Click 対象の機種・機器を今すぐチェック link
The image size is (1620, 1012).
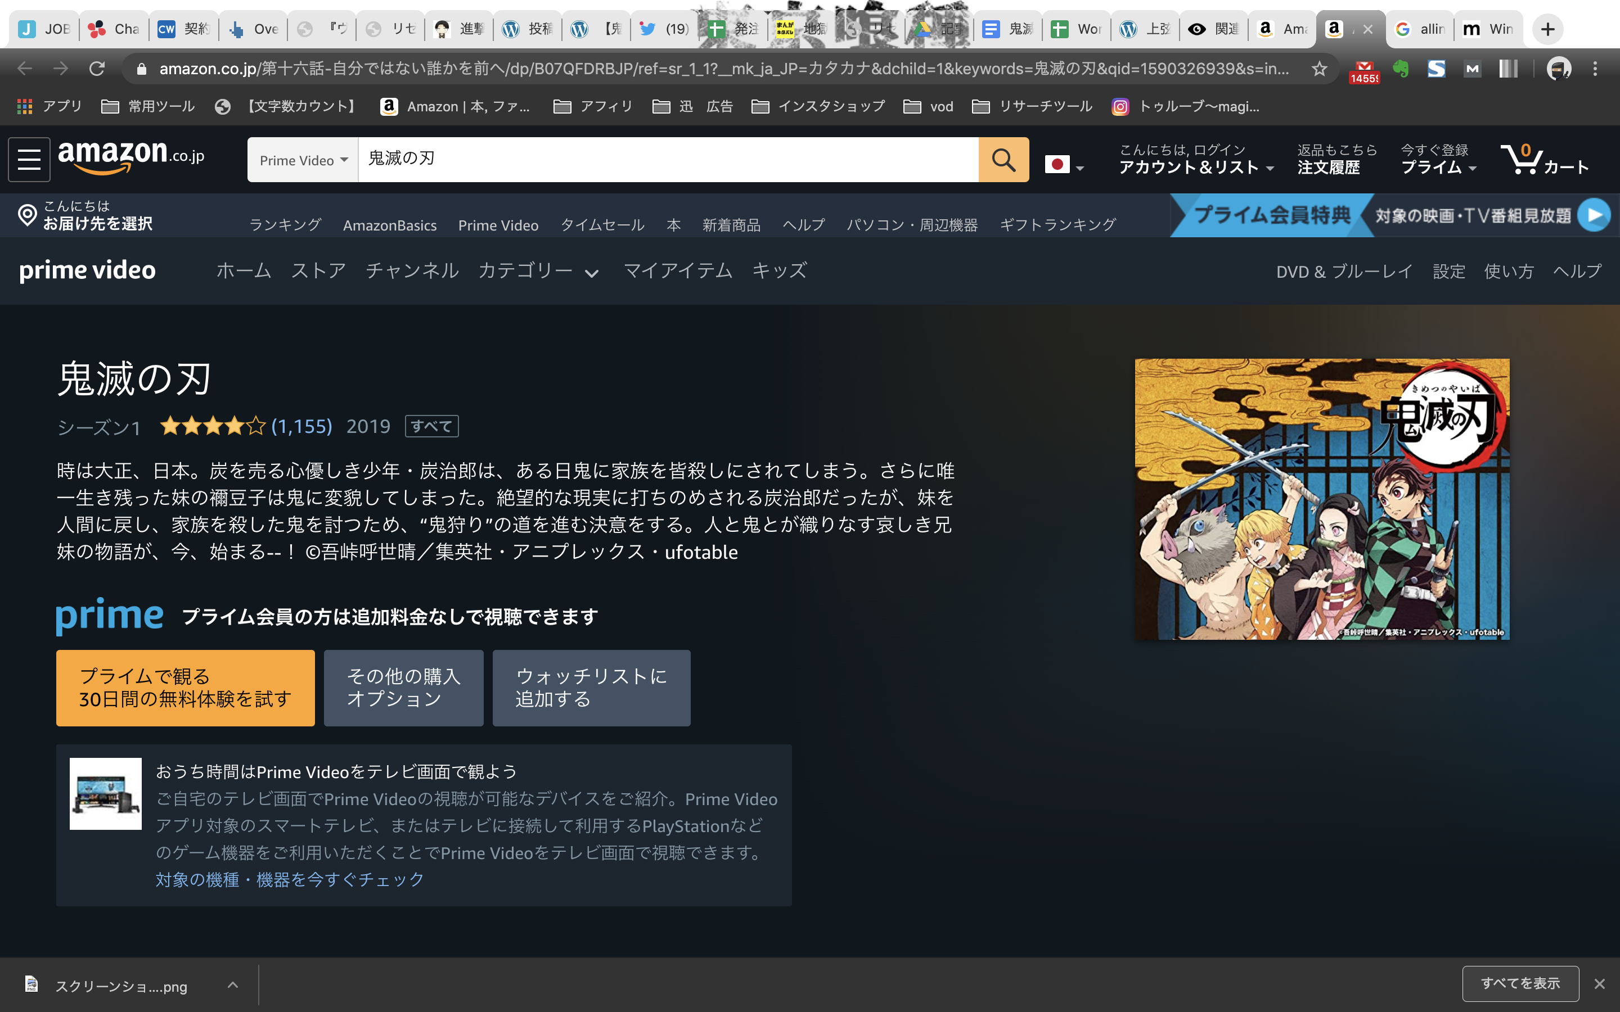tap(290, 879)
